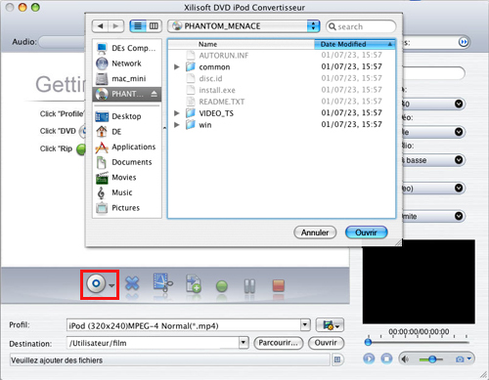Open the PHANTOM_MENACE location popup

coord(244,26)
